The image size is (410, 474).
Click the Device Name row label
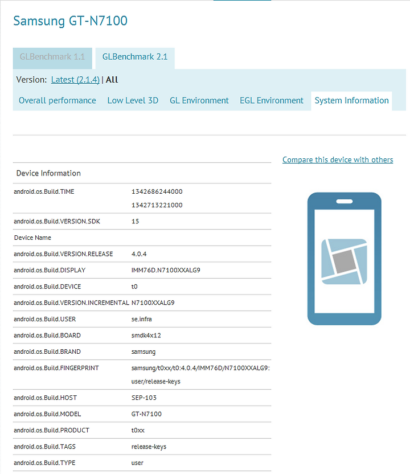[32, 238]
